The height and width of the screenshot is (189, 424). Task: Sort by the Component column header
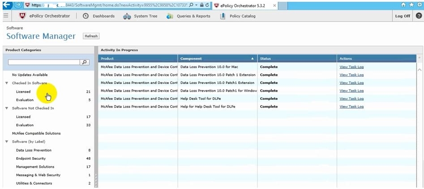tap(217, 58)
